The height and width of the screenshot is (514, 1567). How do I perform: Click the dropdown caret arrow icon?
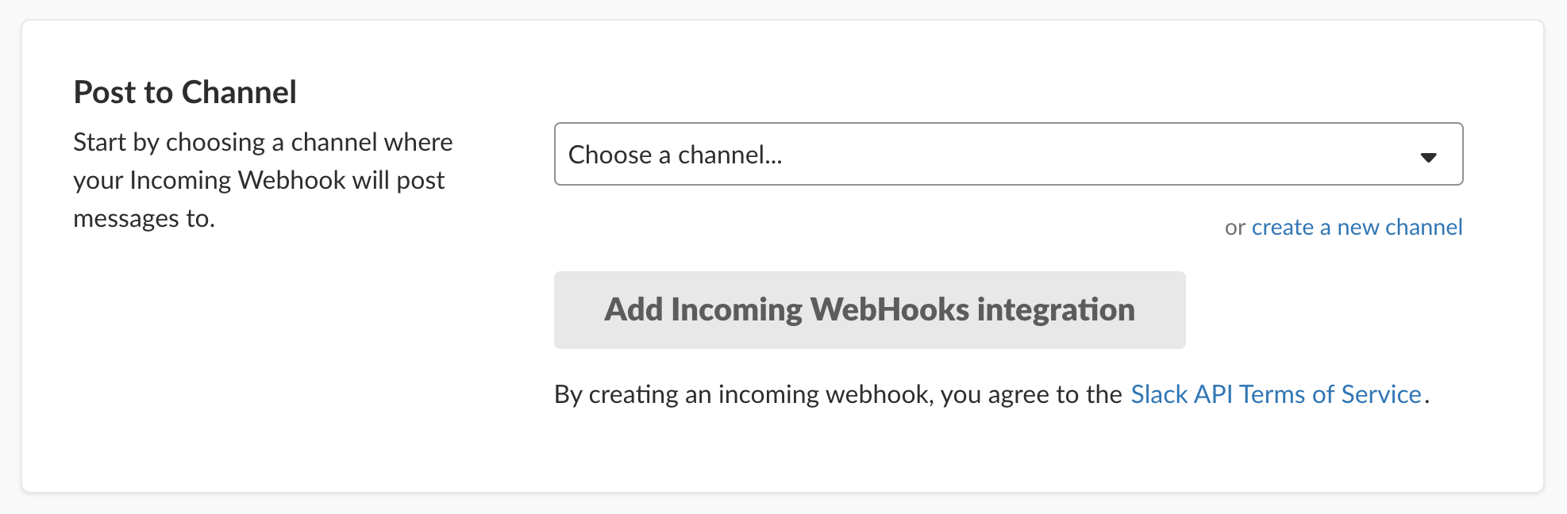1428,157
